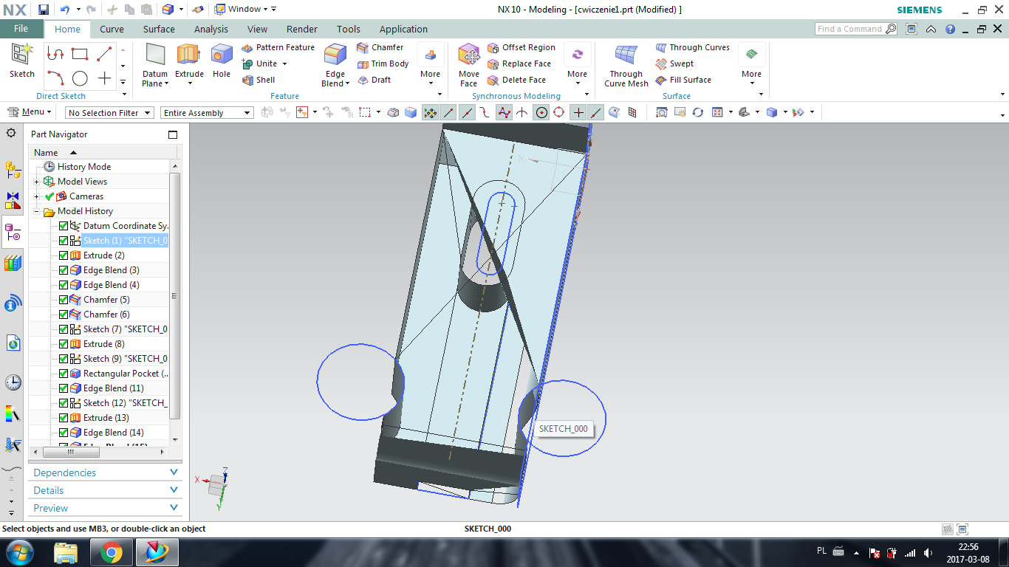Click the resource bar settings gear

tap(11, 133)
